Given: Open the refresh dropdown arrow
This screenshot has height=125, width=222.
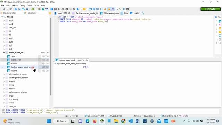Looking at the screenshot, I should click(36, 9).
